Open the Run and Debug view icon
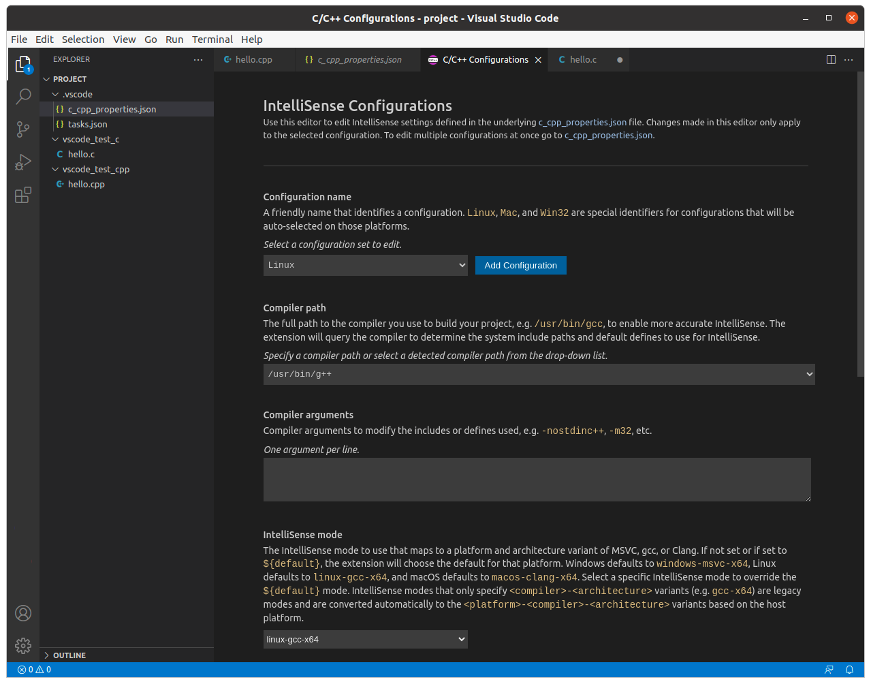871x684 pixels. click(23, 162)
